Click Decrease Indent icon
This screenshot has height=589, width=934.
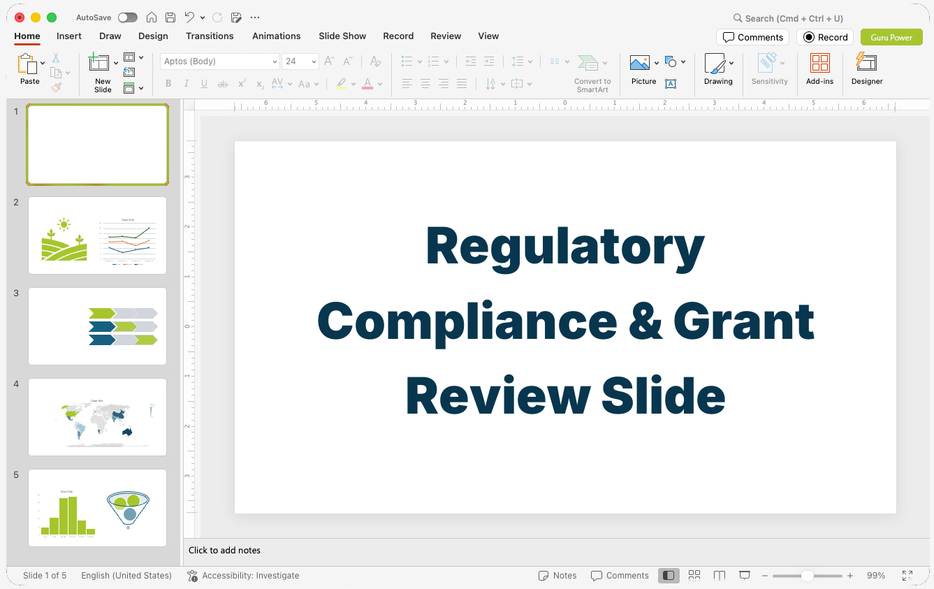point(471,61)
